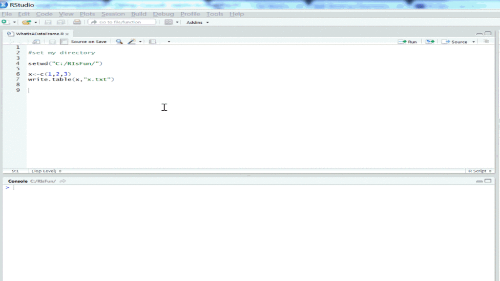The image size is (500, 281).
Task: Click the Save All documents icon
Action: [61, 22]
